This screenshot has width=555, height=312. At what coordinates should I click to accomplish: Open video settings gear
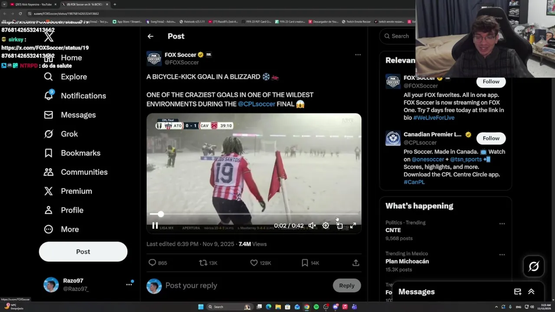coord(326,226)
